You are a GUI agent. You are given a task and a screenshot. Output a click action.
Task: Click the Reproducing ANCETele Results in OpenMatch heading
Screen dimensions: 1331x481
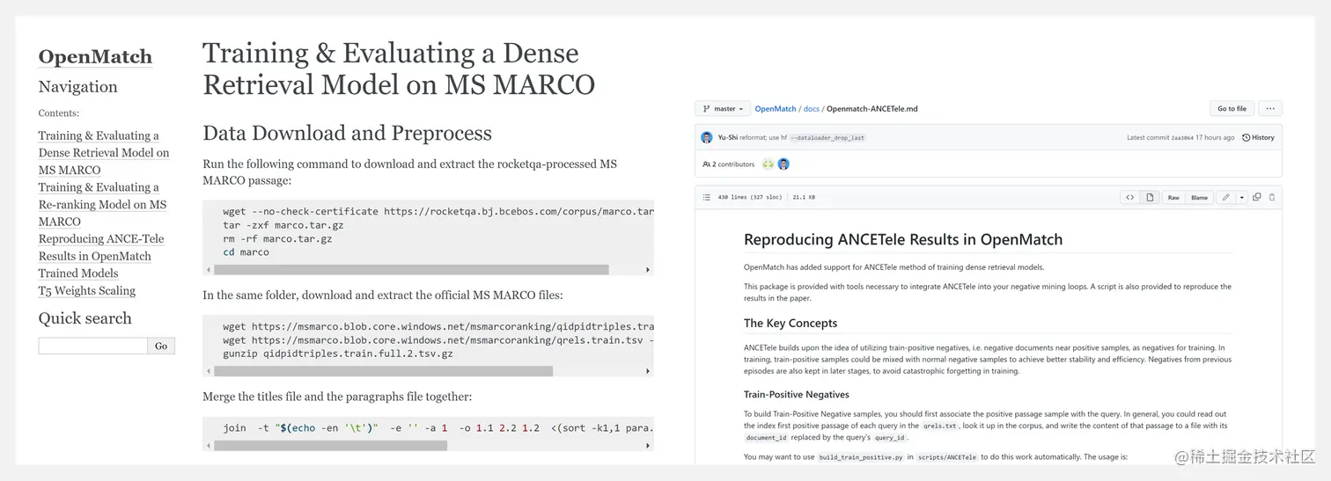tap(903, 239)
